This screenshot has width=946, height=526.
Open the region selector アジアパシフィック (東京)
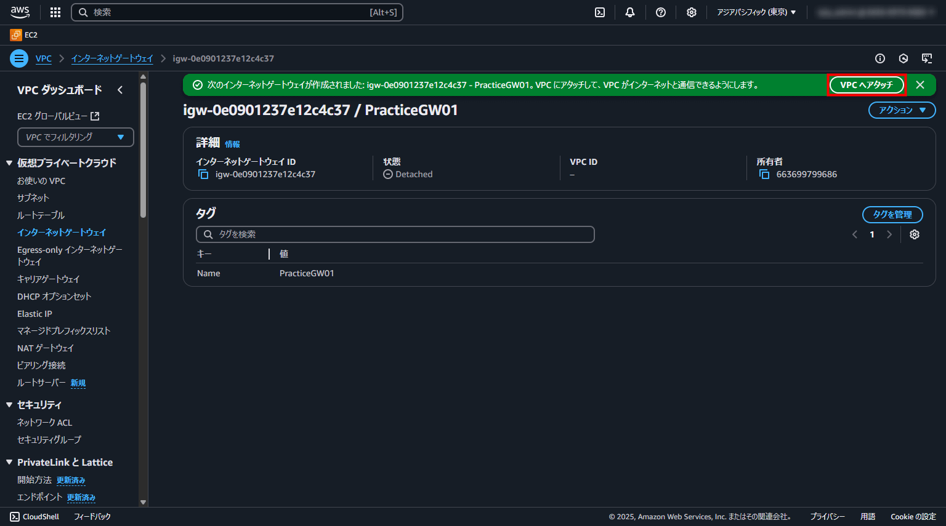click(x=756, y=12)
